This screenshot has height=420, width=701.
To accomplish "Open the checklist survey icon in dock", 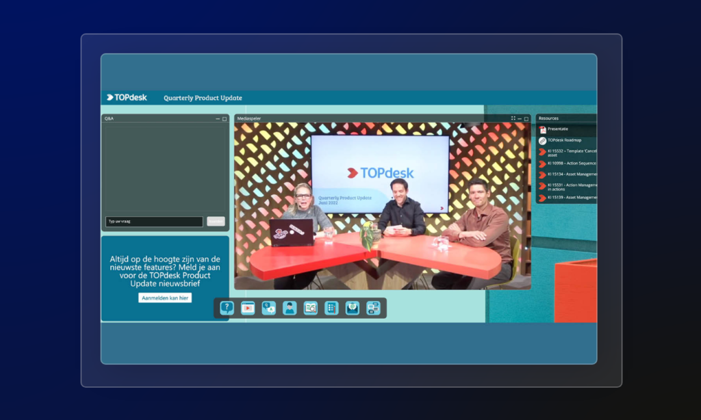I will 331,308.
